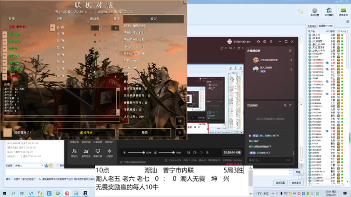Open the fourth tab above streaming tool icons
The image size is (351, 197).
click(x=109, y=142)
